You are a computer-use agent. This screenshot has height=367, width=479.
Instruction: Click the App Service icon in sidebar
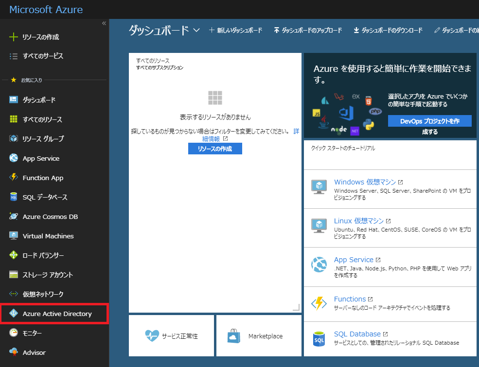pyautogui.click(x=14, y=158)
